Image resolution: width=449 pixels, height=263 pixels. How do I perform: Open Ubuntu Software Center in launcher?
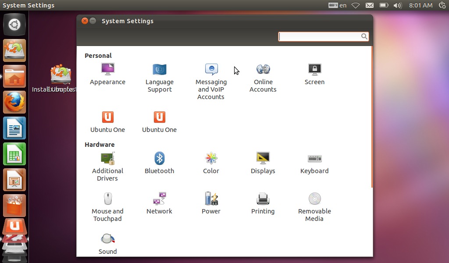click(x=14, y=206)
